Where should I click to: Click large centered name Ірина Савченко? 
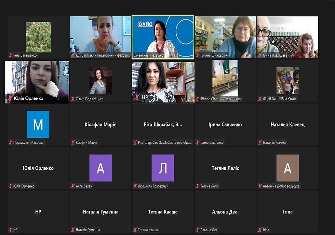coord(225,125)
